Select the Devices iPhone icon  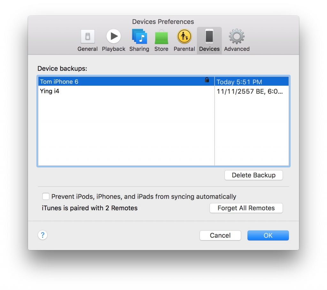point(209,36)
